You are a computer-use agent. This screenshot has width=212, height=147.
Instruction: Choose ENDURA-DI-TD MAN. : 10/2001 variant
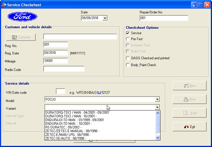(x=100, y=124)
